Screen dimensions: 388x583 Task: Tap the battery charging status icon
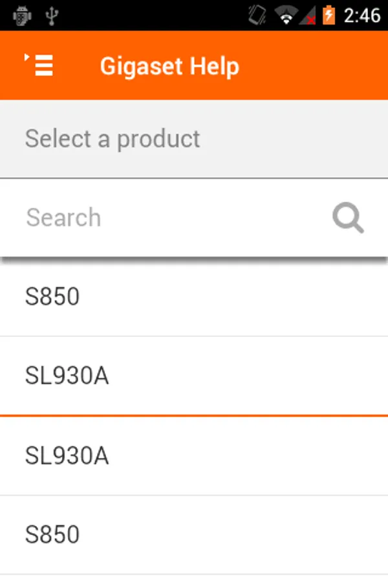(x=329, y=15)
